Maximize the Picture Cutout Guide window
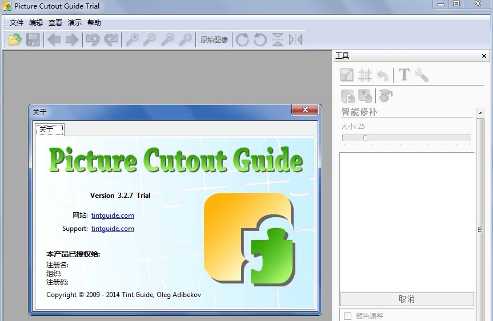This screenshot has width=493, height=321. (x=456, y=4)
